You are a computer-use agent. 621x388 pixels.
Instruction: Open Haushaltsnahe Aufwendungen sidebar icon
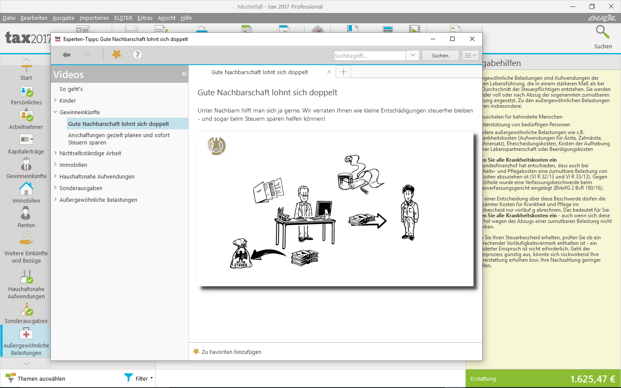[26, 277]
